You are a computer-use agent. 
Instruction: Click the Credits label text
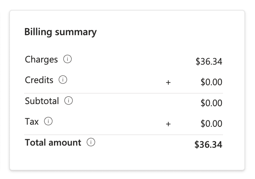click(x=39, y=80)
